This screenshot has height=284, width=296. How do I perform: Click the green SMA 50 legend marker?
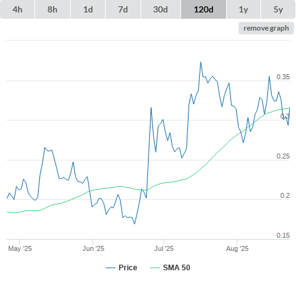coord(155,268)
